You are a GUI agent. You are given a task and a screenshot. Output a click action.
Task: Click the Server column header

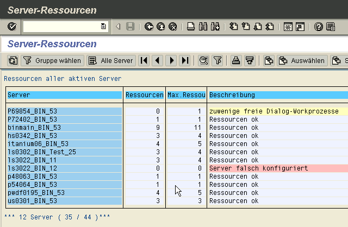click(65, 95)
